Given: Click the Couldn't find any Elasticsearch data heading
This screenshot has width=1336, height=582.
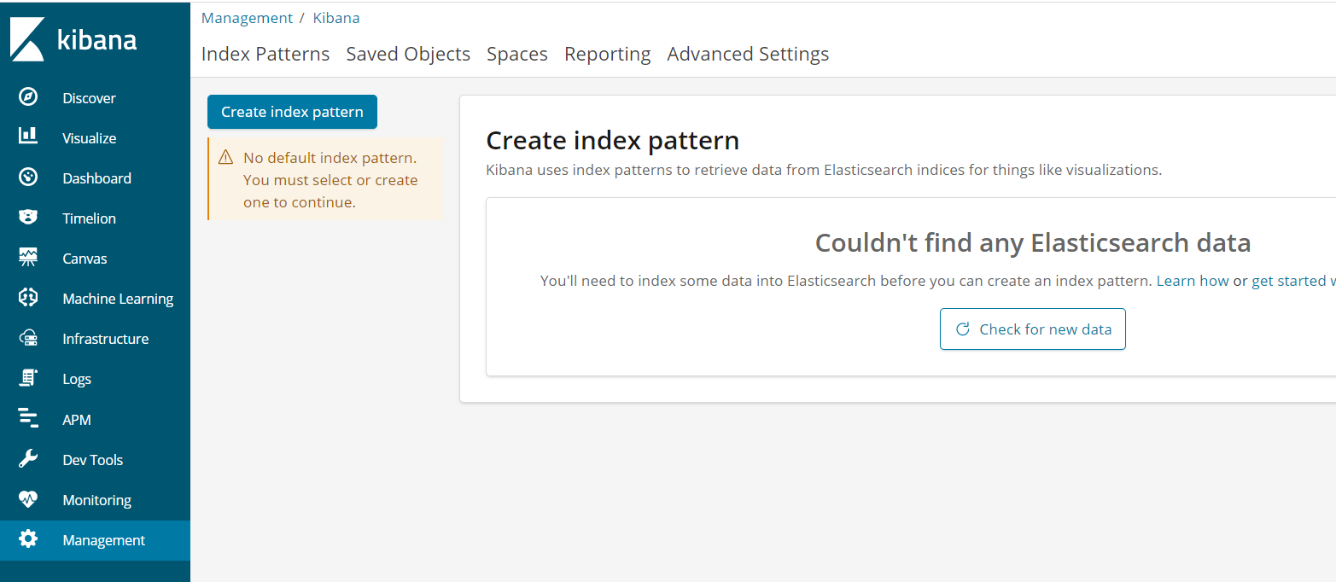Looking at the screenshot, I should (x=1033, y=243).
